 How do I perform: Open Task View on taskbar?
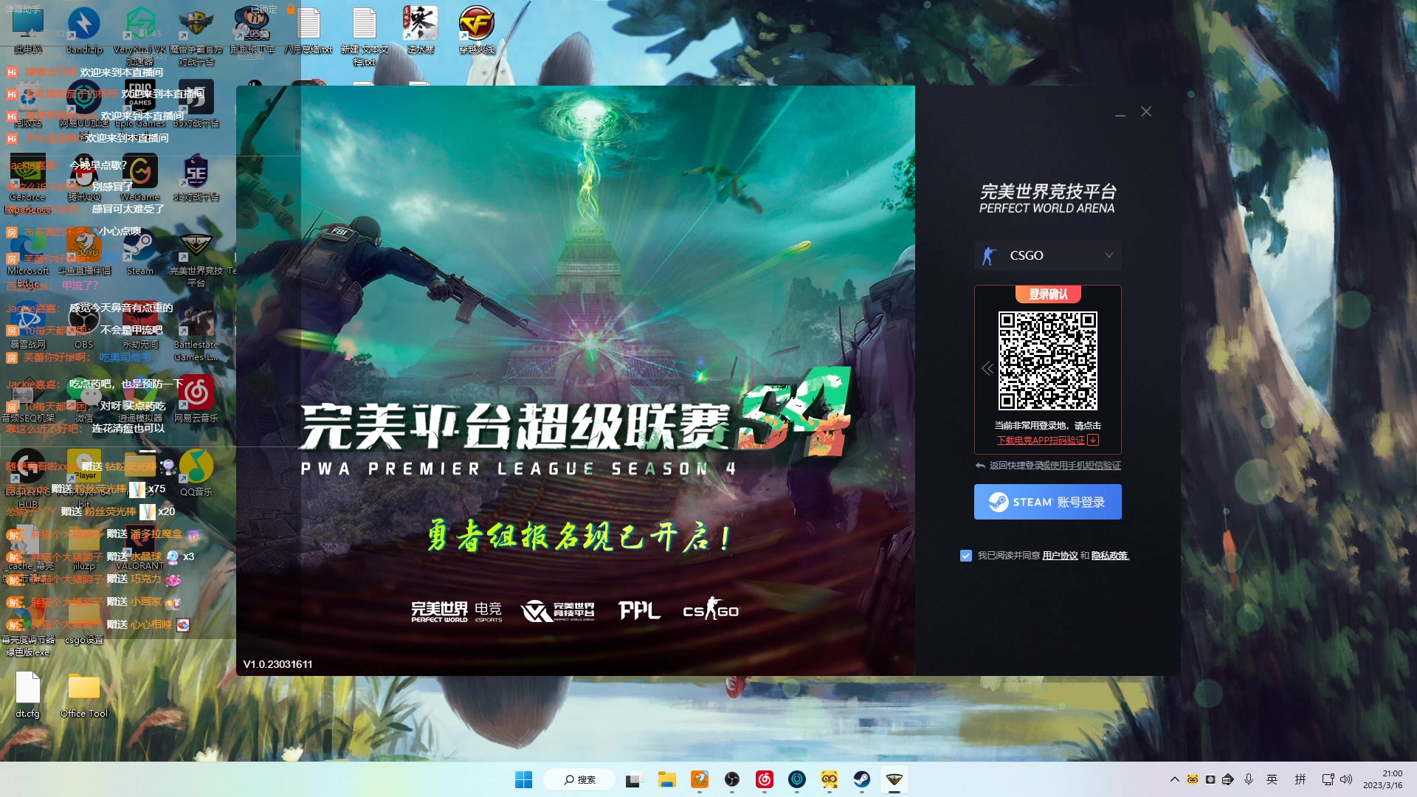[633, 779]
